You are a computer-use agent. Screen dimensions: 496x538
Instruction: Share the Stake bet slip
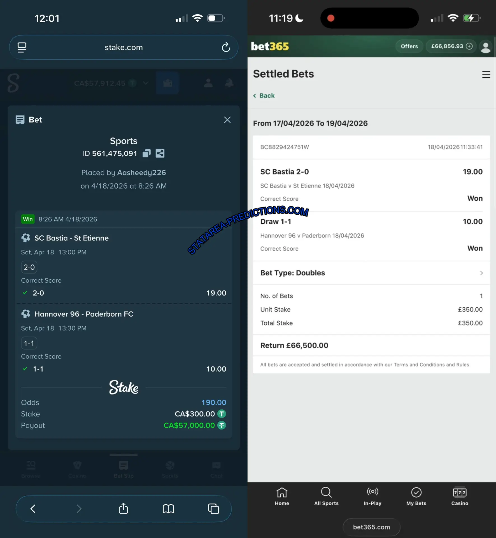[160, 153]
